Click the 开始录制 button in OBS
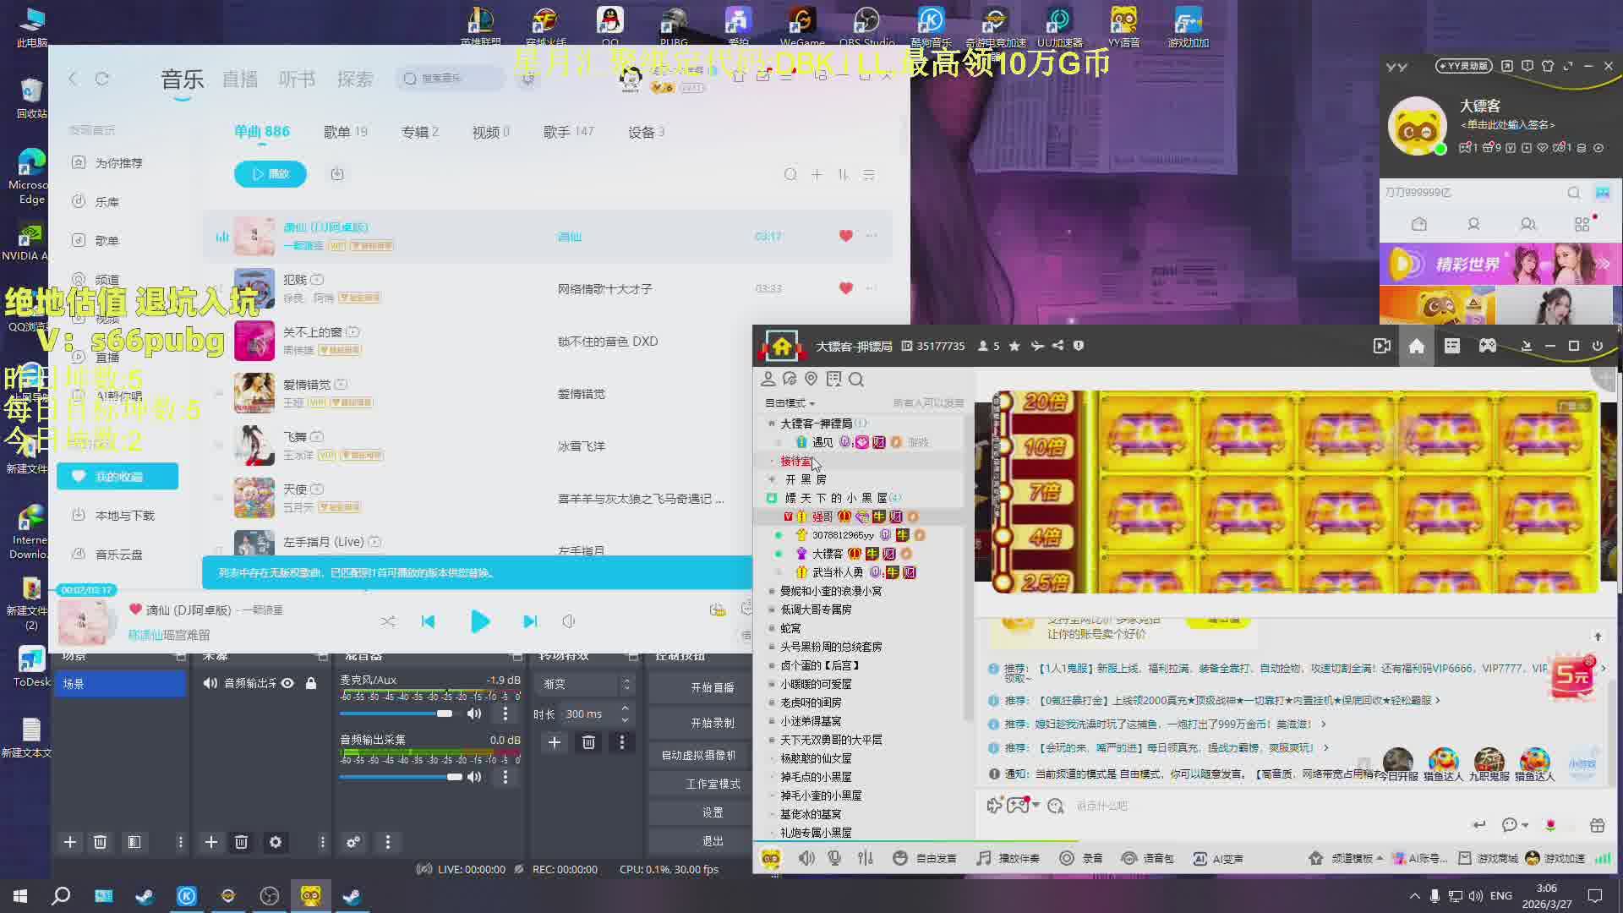 (x=712, y=723)
